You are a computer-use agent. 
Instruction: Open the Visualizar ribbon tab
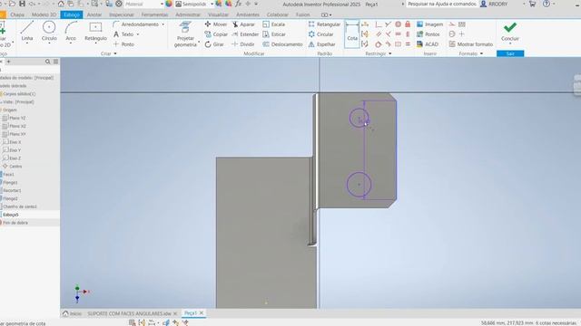[x=218, y=14]
